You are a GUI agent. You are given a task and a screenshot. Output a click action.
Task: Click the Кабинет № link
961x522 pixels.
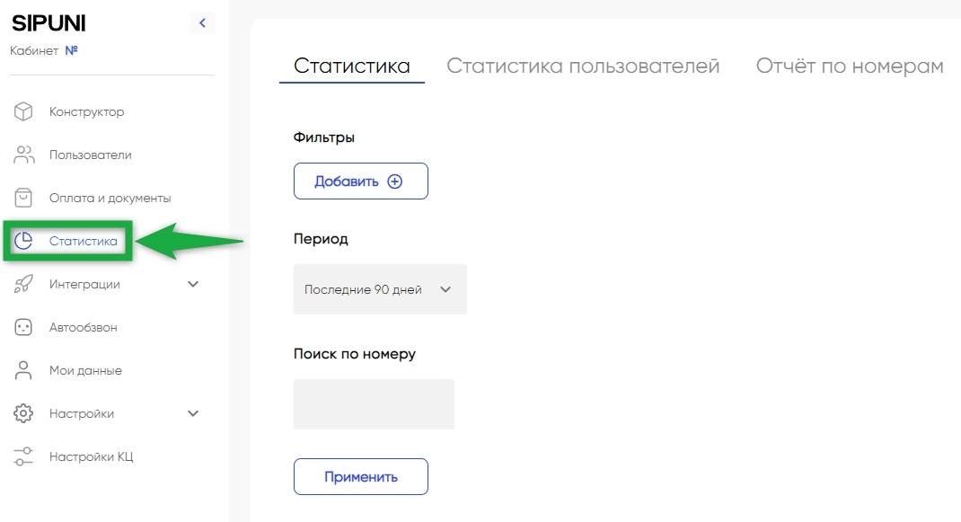[43, 51]
